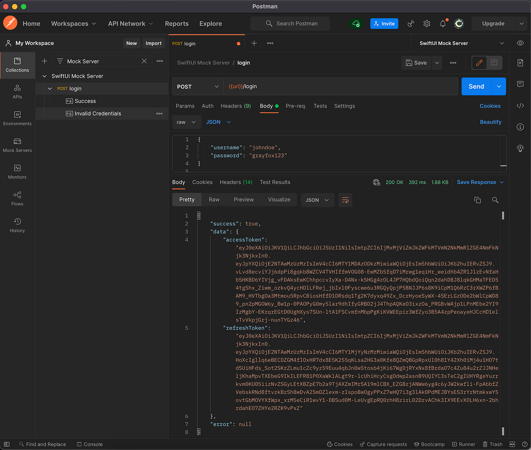Switch response view to Raw
Screen dimensions: 531x450
point(214,200)
